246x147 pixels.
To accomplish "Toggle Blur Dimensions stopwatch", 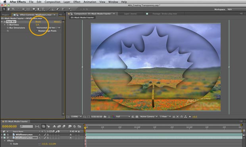I will click(8, 28).
